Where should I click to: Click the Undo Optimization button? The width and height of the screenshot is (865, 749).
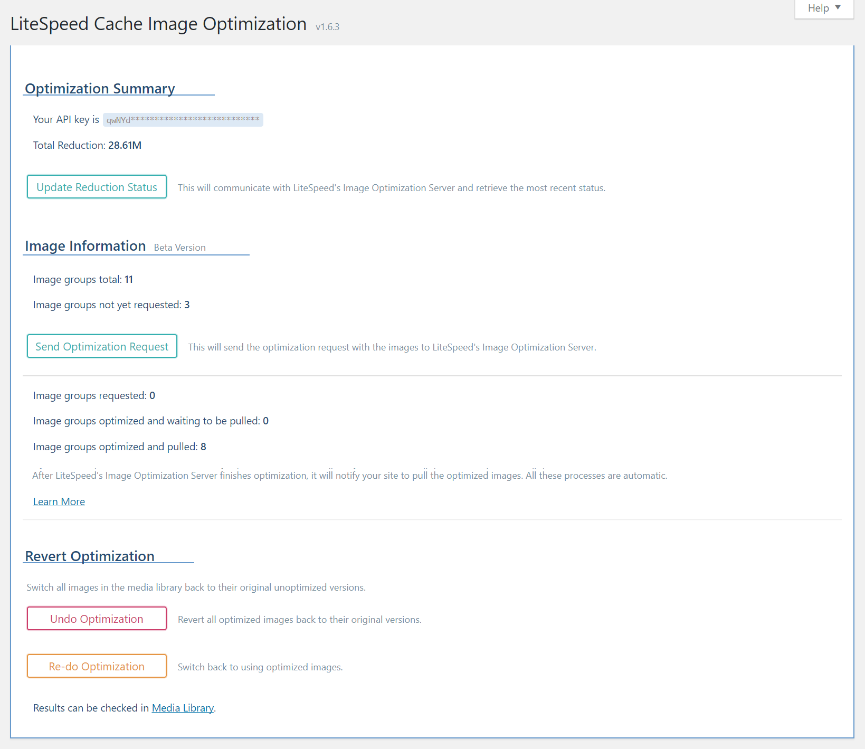(97, 619)
